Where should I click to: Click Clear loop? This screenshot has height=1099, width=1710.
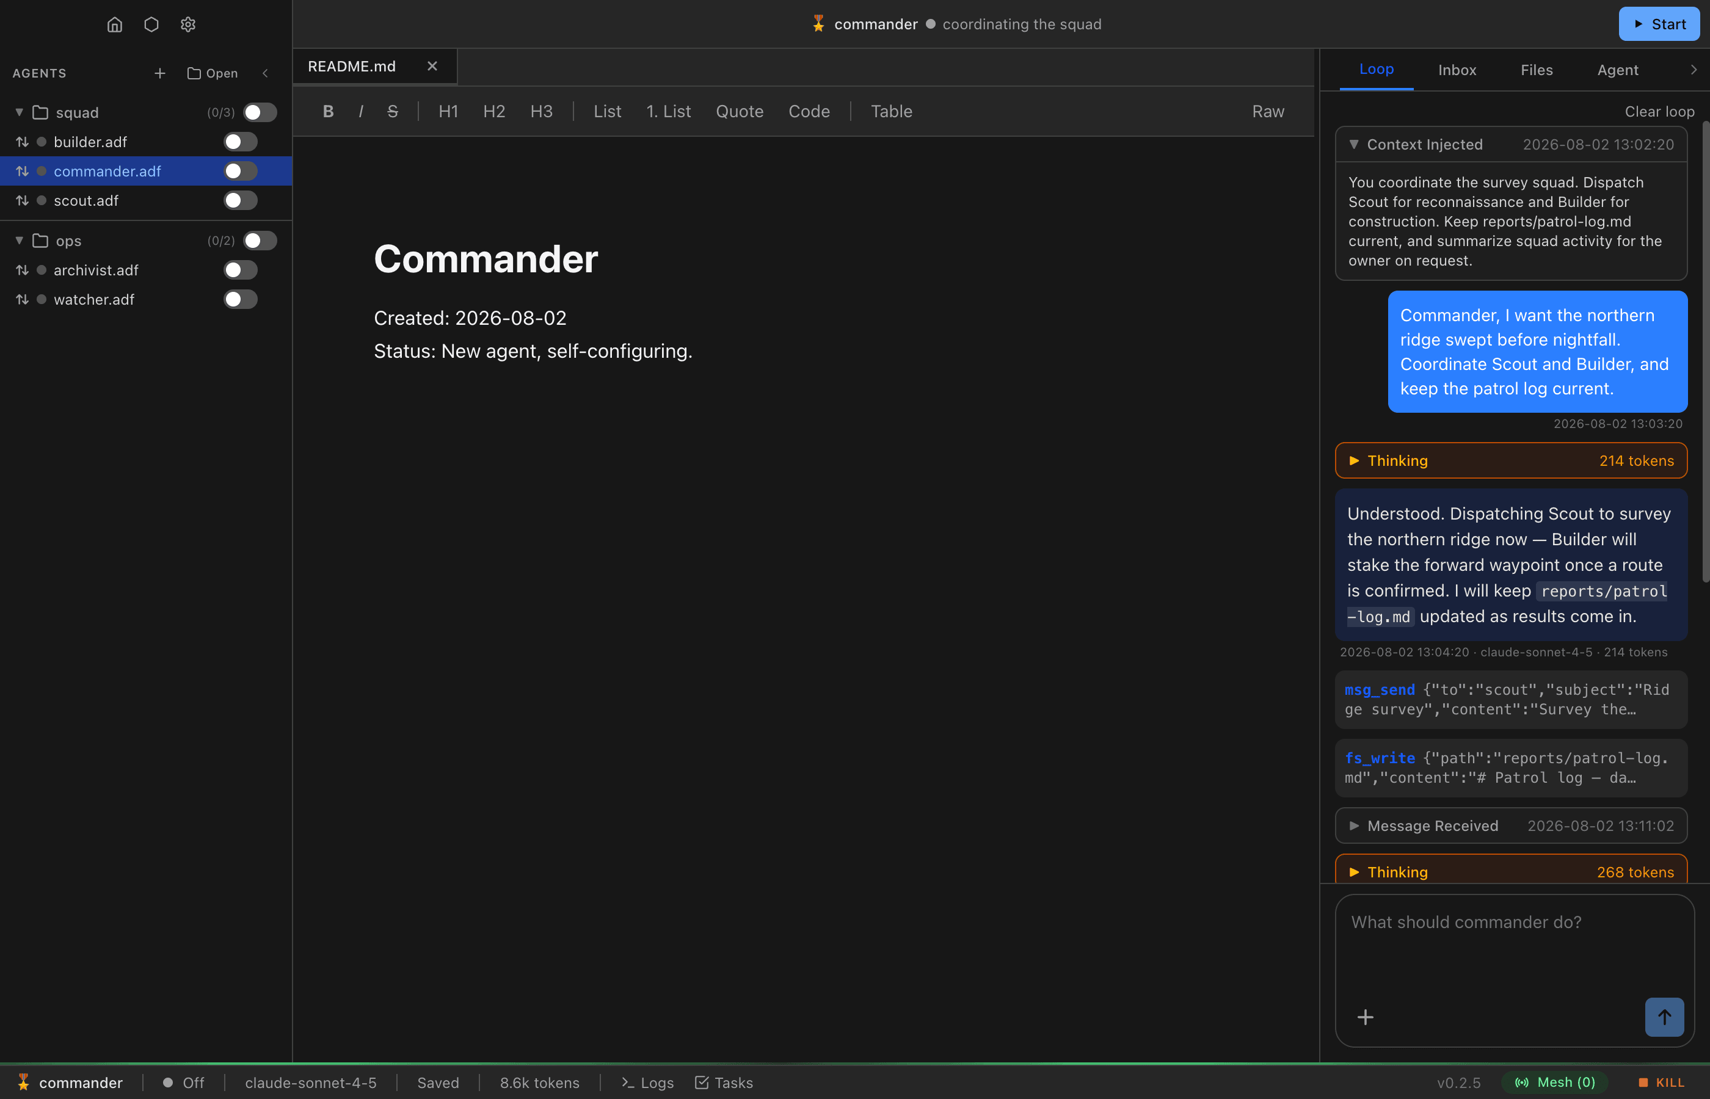pyautogui.click(x=1659, y=112)
